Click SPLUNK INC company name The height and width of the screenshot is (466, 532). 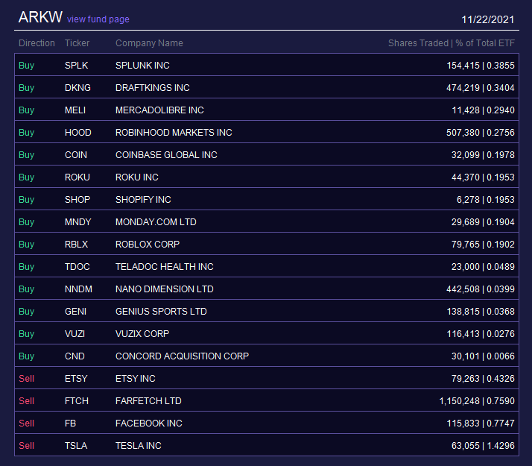[142, 65]
